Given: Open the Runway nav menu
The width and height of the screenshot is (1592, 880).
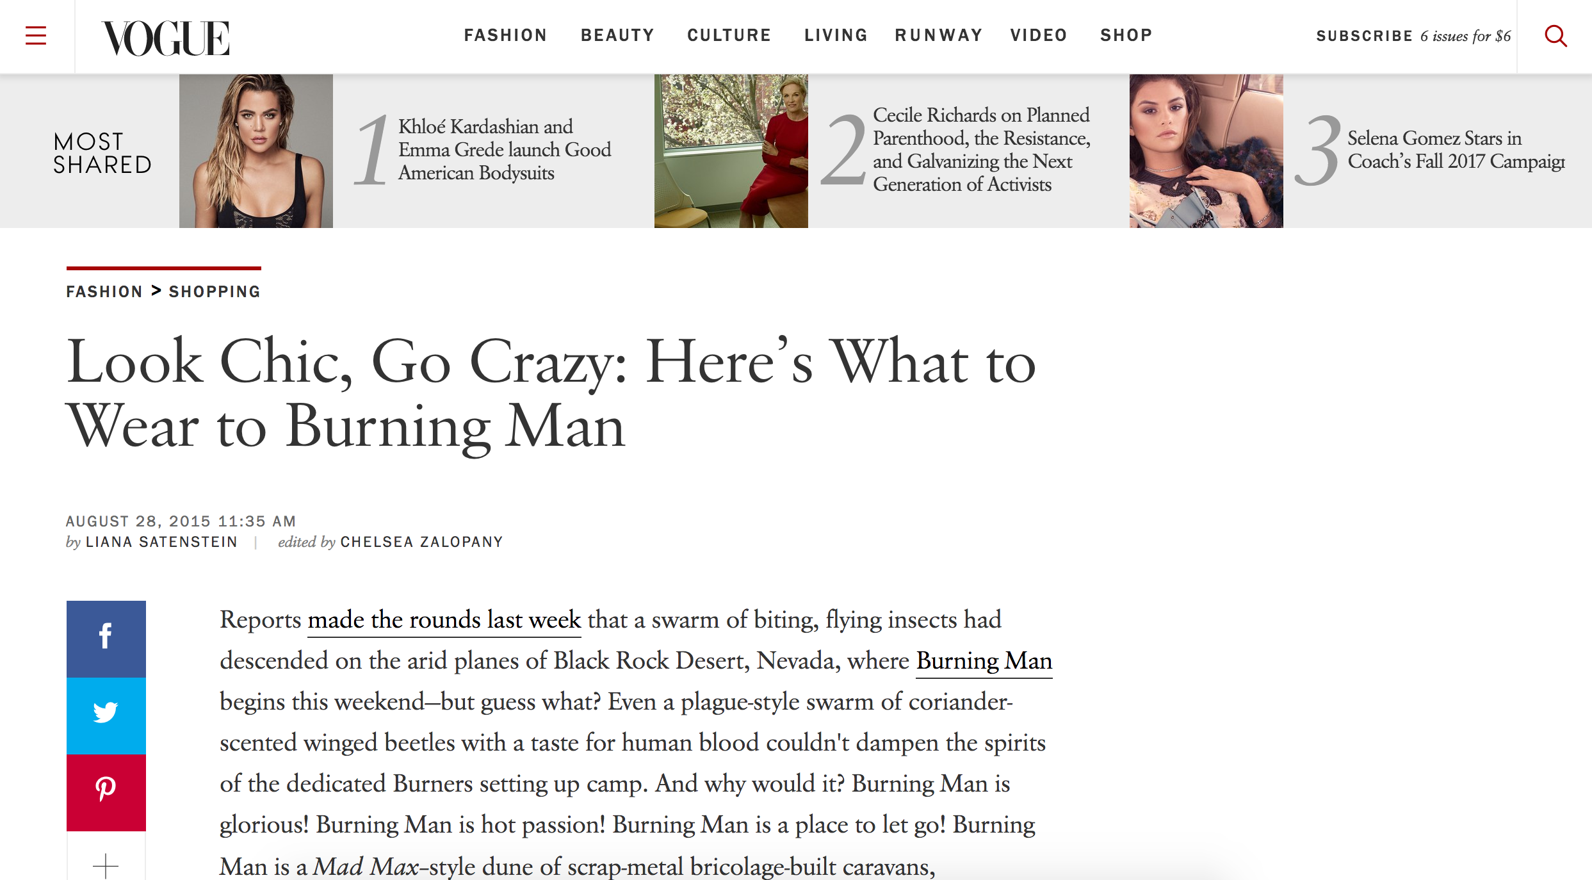Looking at the screenshot, I should click(x=938, y=35).
